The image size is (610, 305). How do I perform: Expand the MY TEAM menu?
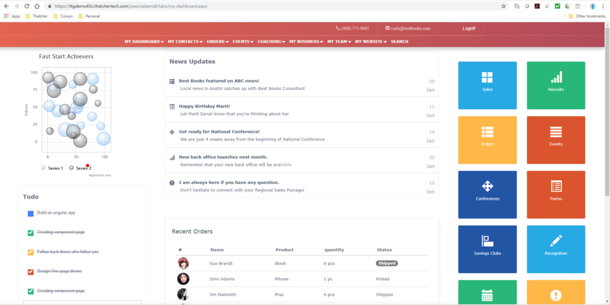pyautogui.click(x=339, y=41)
